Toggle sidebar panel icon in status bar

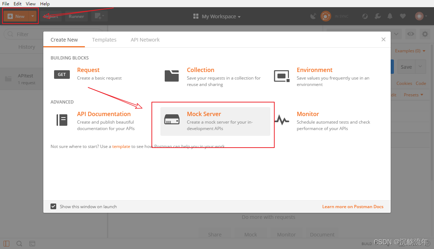(x=6, y=244)
